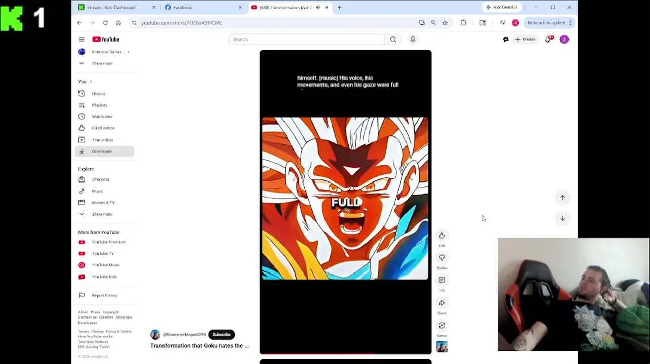Close the Facebook tab

point(240,7)
